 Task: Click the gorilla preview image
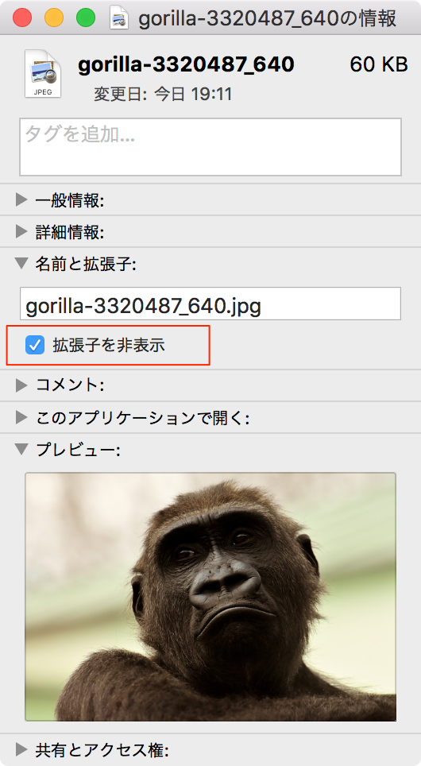tap(210, 597)
